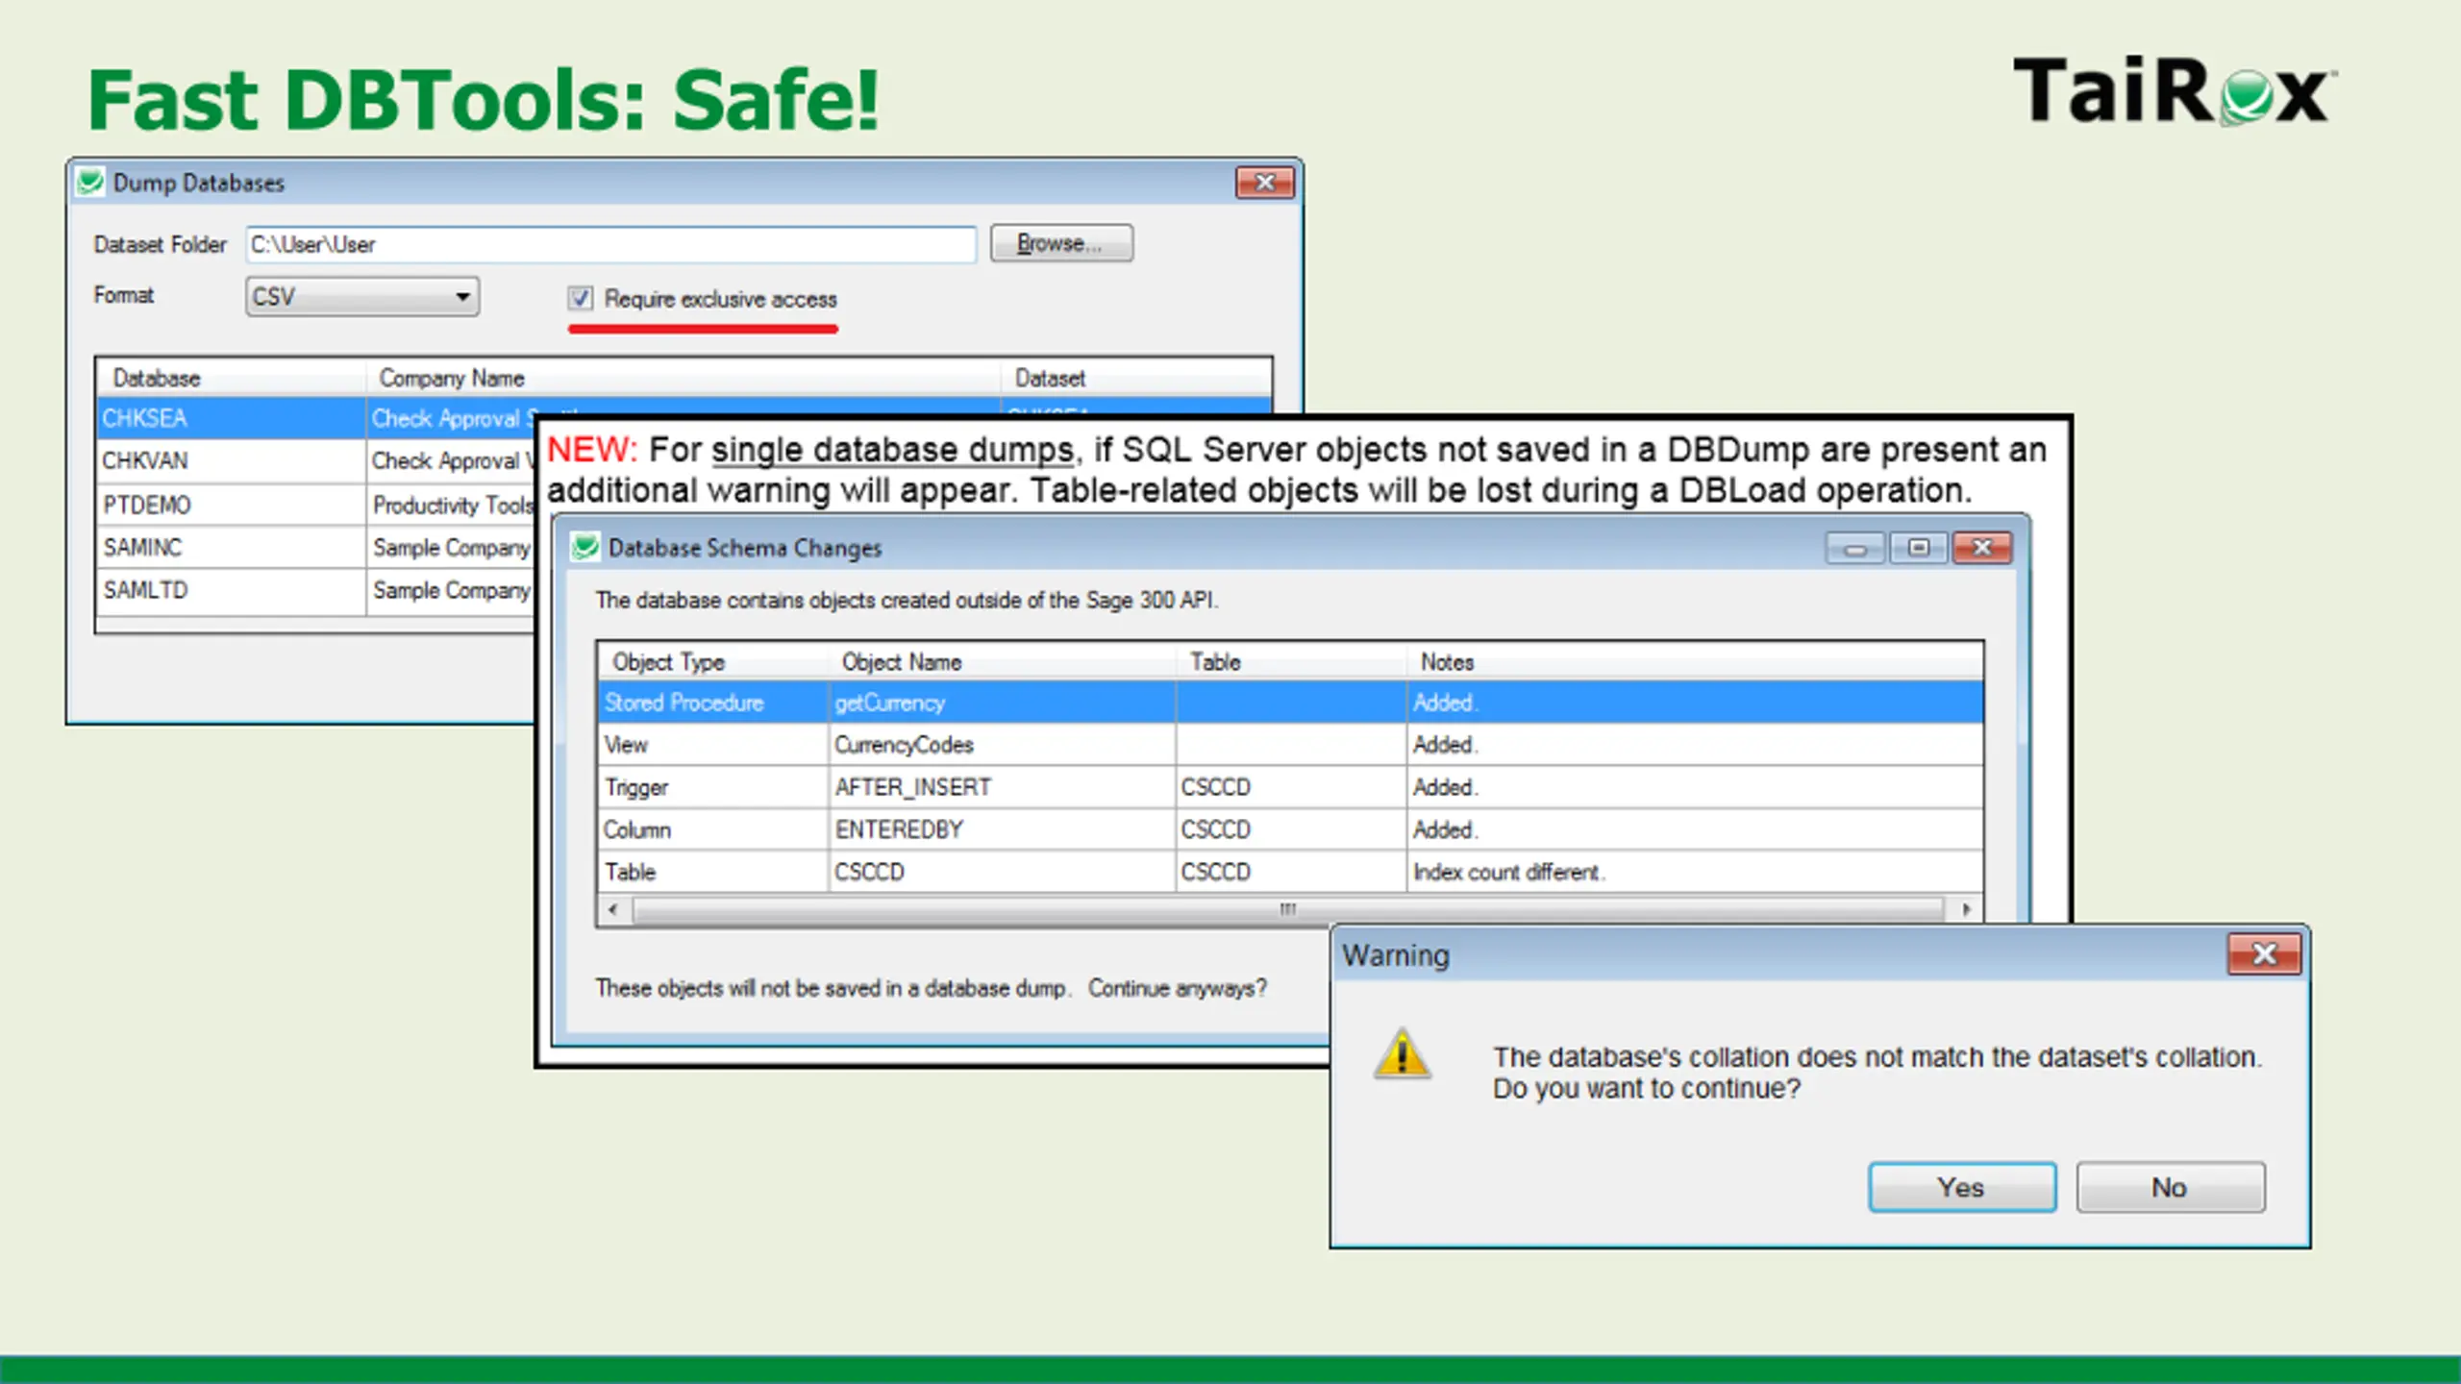Select the CHKVAN database row

click(x=317, y=461)
